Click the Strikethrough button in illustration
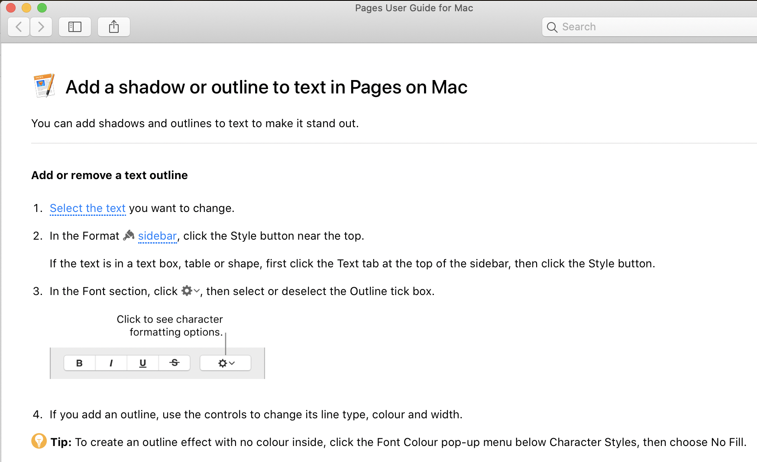The image size is (757, 462). point(174,363)
